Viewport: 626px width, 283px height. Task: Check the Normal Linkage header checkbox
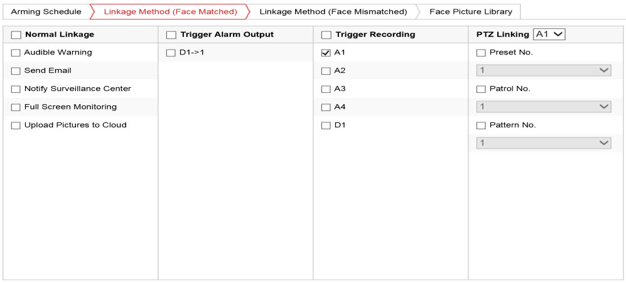(16, 35)
